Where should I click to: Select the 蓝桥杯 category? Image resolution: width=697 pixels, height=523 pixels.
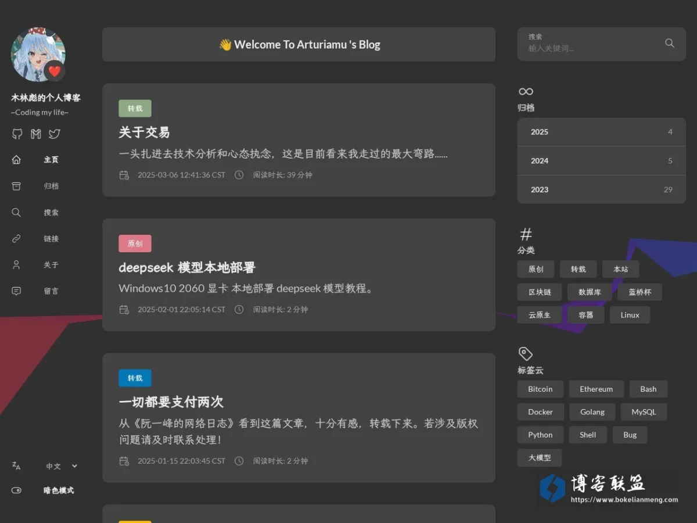point(639,292)
